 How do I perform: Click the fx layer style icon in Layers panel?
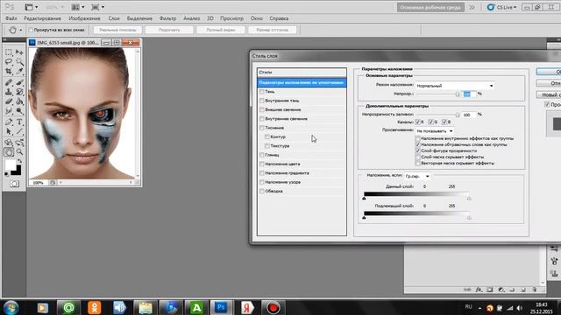point(479,290)
